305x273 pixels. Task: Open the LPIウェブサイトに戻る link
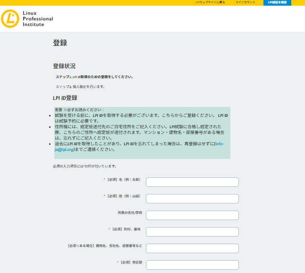210,2
